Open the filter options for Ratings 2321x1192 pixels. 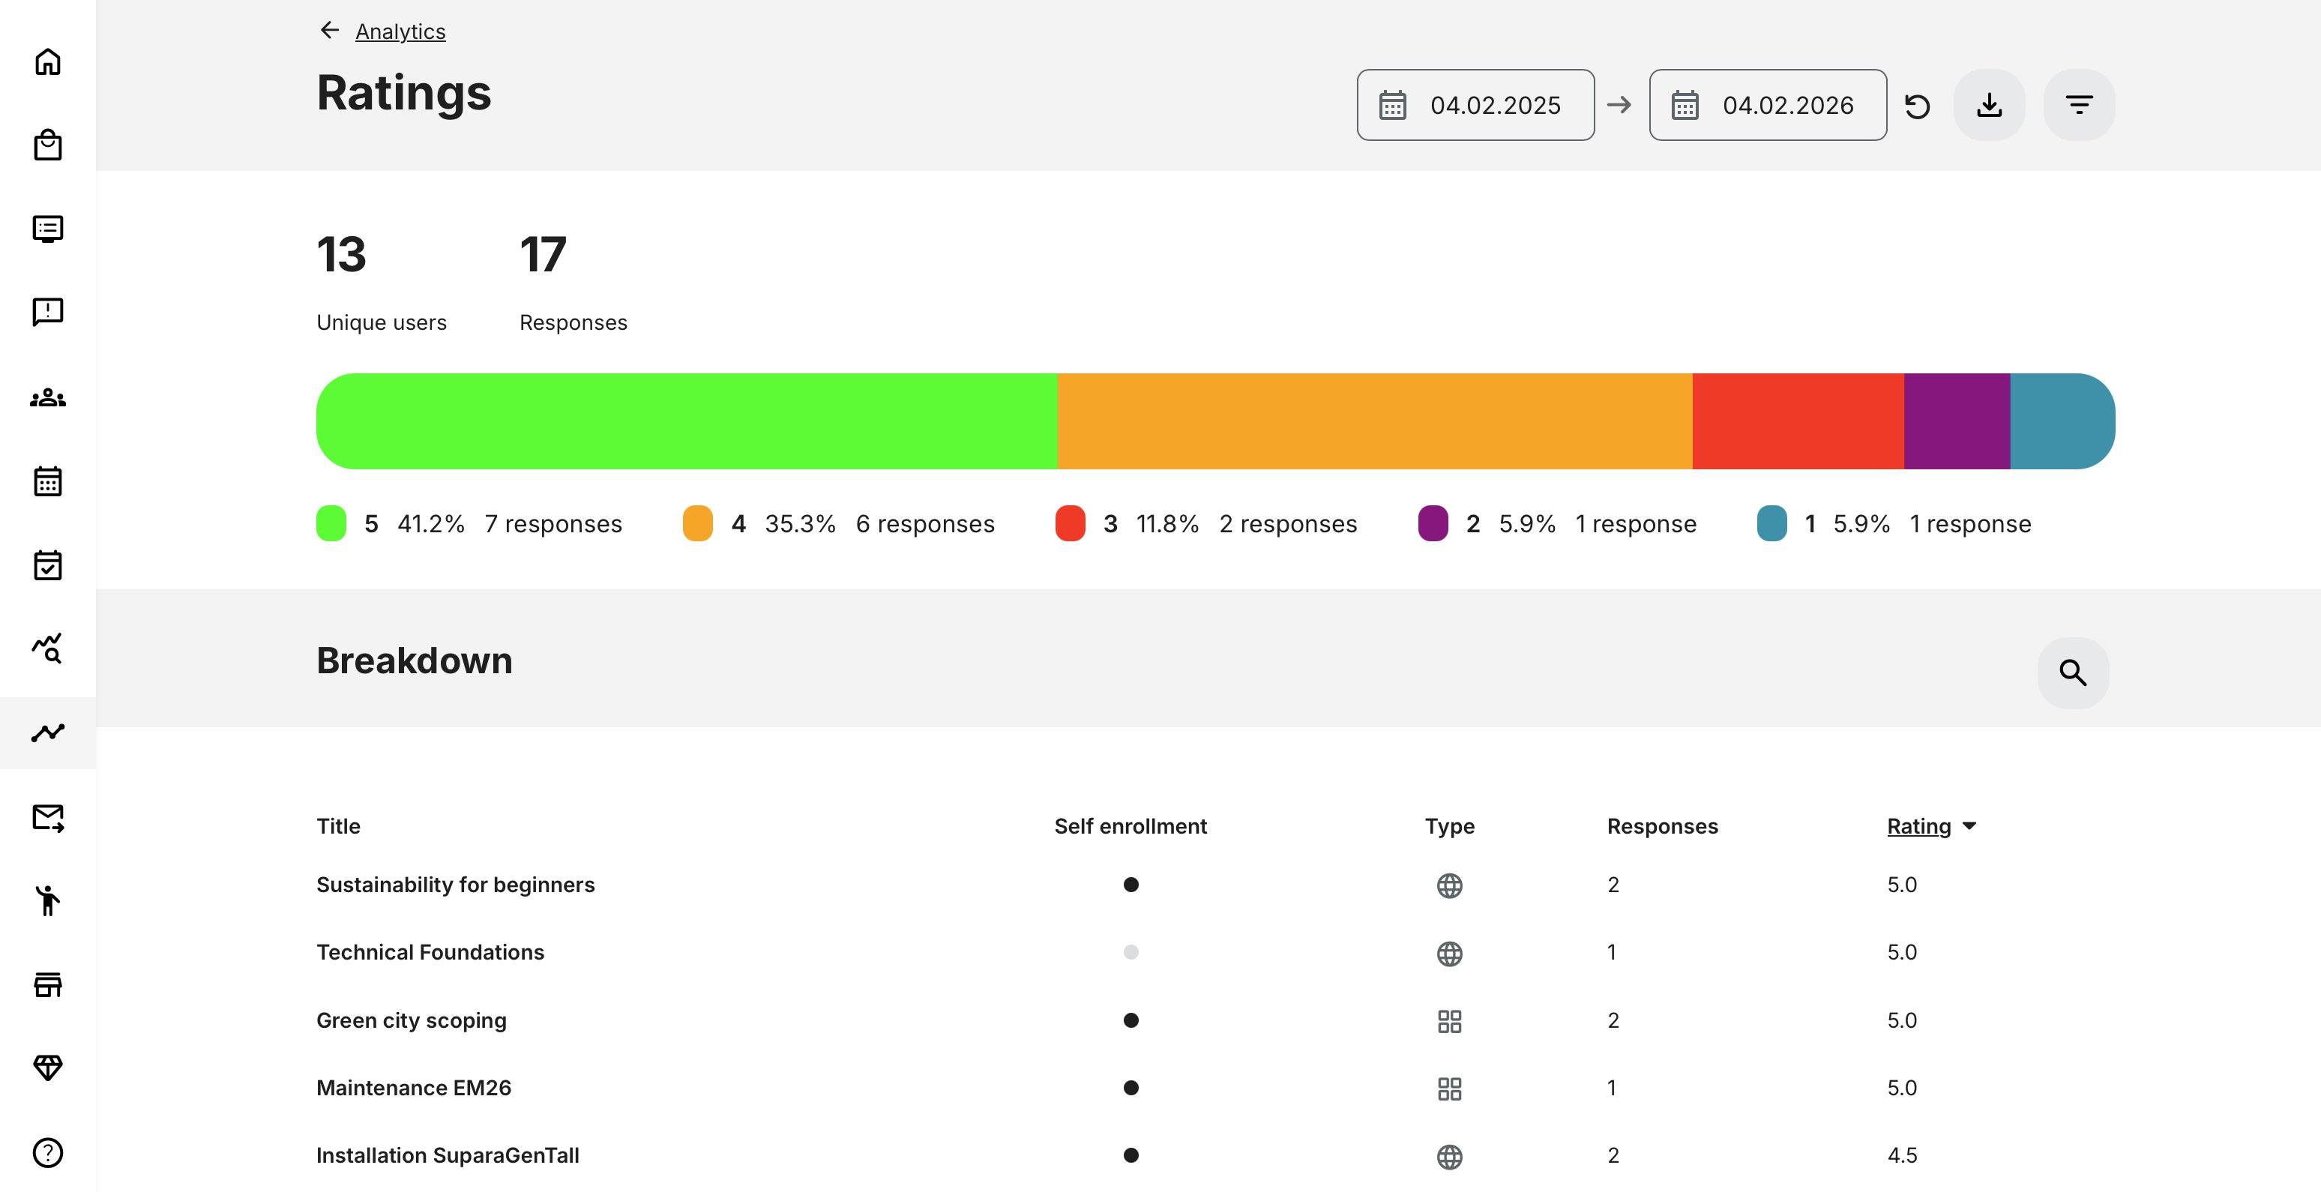coord(2079,104)
